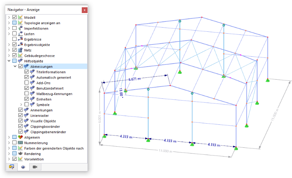Click the Titelinformationen icon
292x178 pixels.
tap(32, 72)
